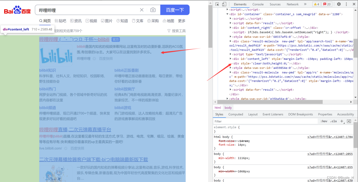The width and height of the screenshot is (358, 182).
Task: Open the bilibili游戏 sublink
Action: [123, 108]
